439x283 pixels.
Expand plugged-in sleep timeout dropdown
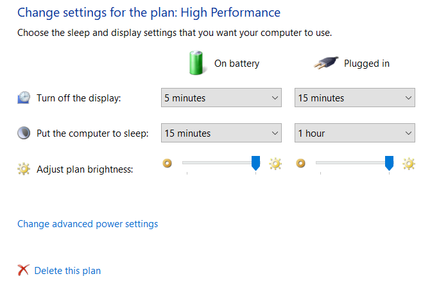point(354,133)
